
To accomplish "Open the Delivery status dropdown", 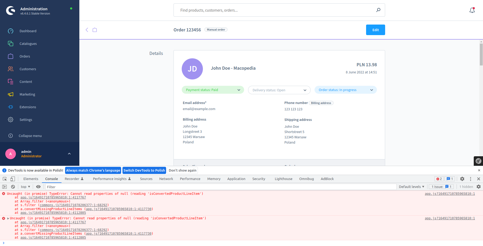I will click(279, 90).
